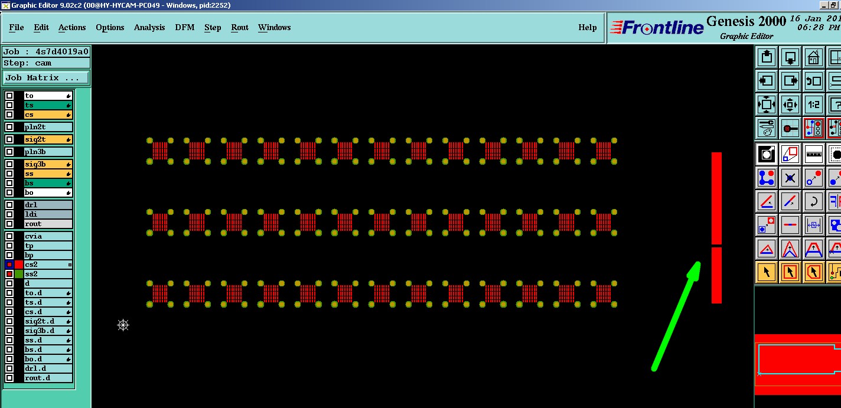Click the black feature display circle icon
Image resolution: width=841 pixels, height=408 pixels.
(x=767, y=155)
